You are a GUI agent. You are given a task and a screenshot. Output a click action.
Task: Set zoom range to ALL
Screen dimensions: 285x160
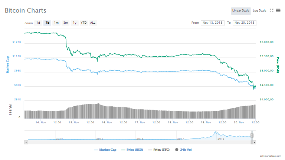tap(93, 23)
